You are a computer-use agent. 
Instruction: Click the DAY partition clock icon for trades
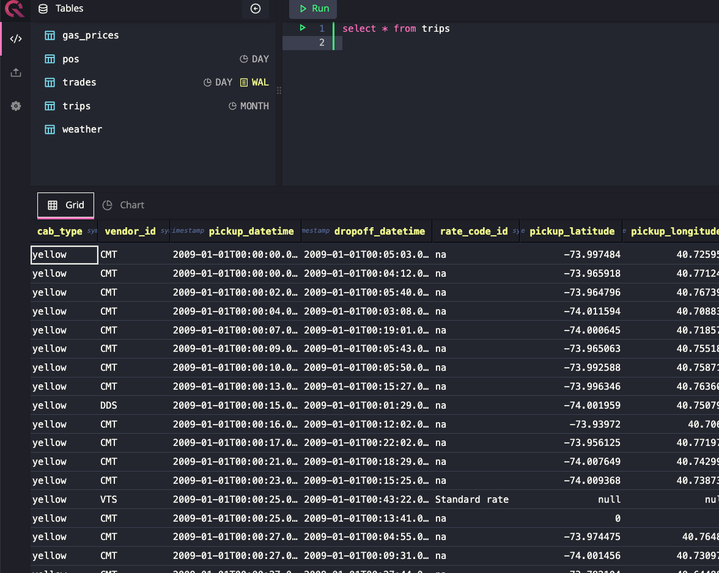click(207, 82)
